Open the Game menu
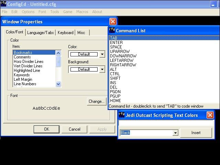This screenshot has width=220, height=165. pyautogui.click(x=67, y=12)
